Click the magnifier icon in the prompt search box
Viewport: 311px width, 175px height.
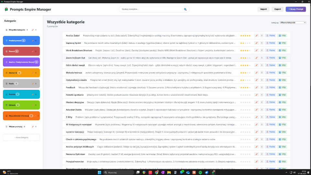point(185,9)
